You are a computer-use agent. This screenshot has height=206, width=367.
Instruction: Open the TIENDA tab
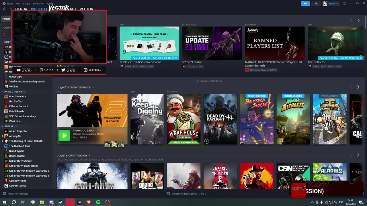coord(21,9)
